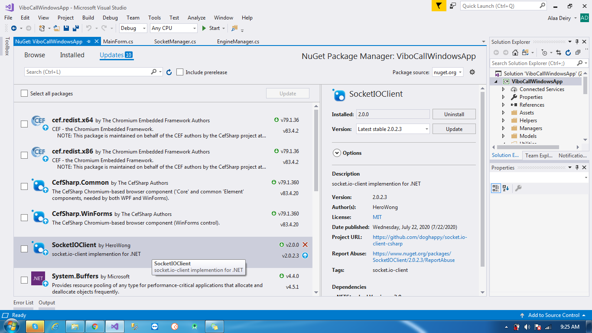The width and height of the screenshot is (592, 333).
Task: Click the Save toolbar icon
Action: pyautogui.click(x=66, y=28)
